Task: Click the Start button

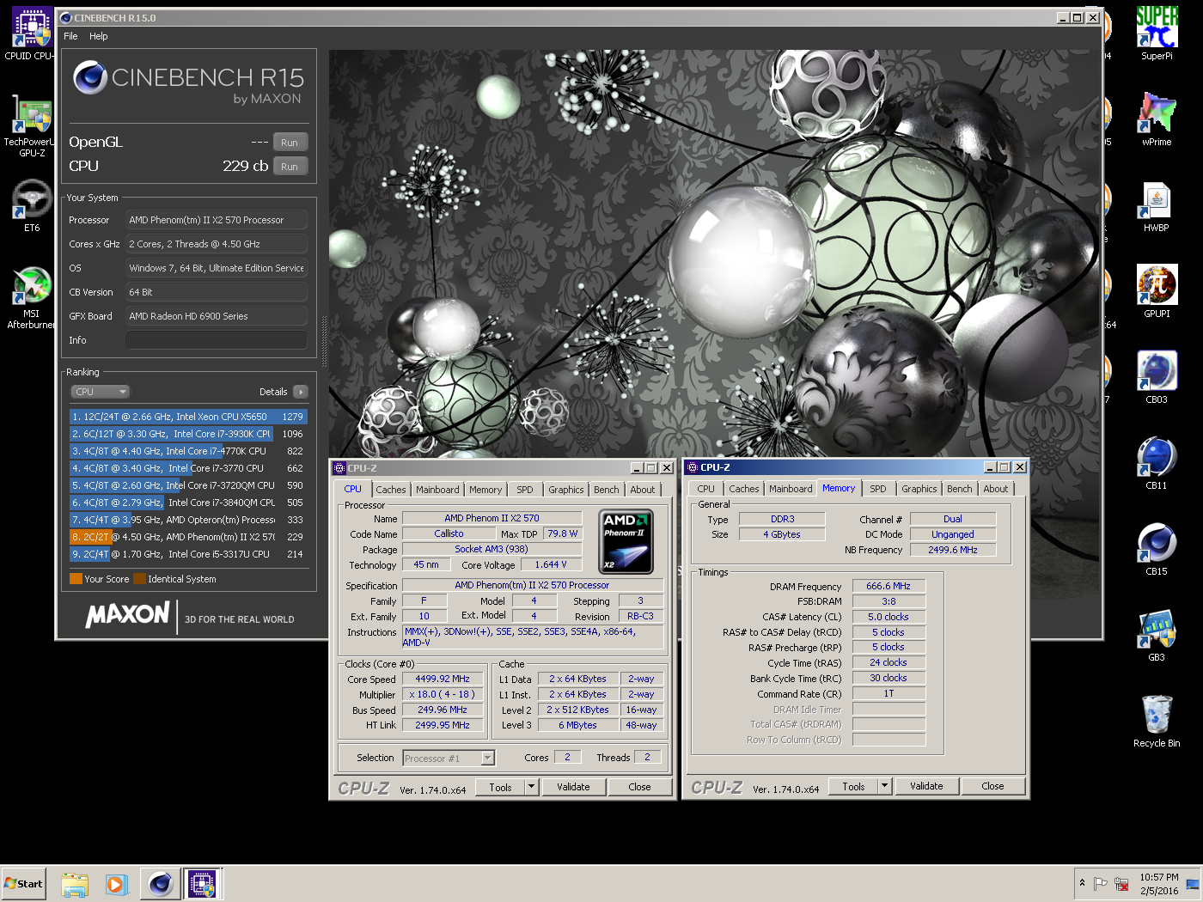Action: pyautogui.click(x=24, y=884)
